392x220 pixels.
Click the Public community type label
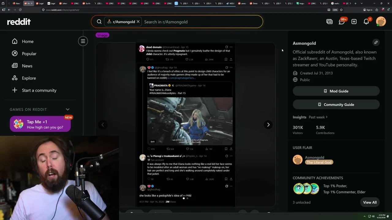click(x=305, y=80)
